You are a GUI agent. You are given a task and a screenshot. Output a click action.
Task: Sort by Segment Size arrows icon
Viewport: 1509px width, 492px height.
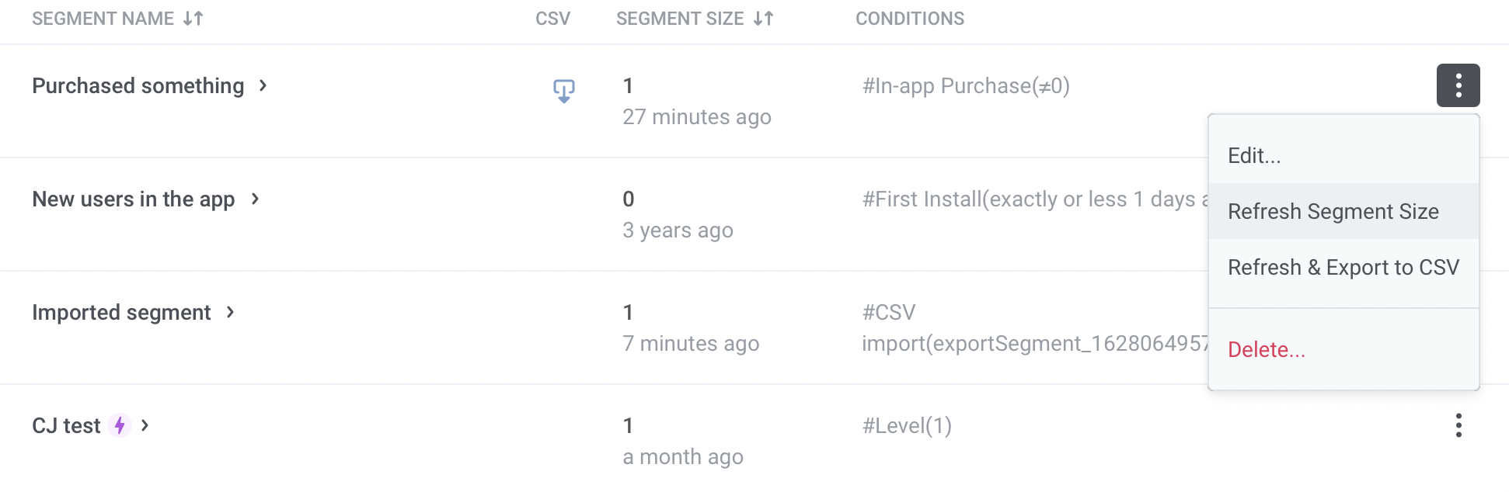pyautogui.click(x=764, y=19)
